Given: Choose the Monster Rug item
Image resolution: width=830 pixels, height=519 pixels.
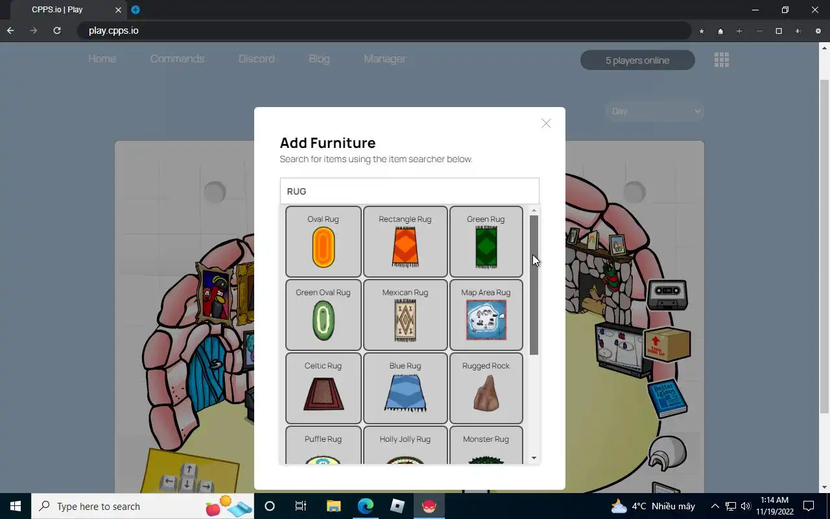Looking at the screenshot, I should (486, 445).
